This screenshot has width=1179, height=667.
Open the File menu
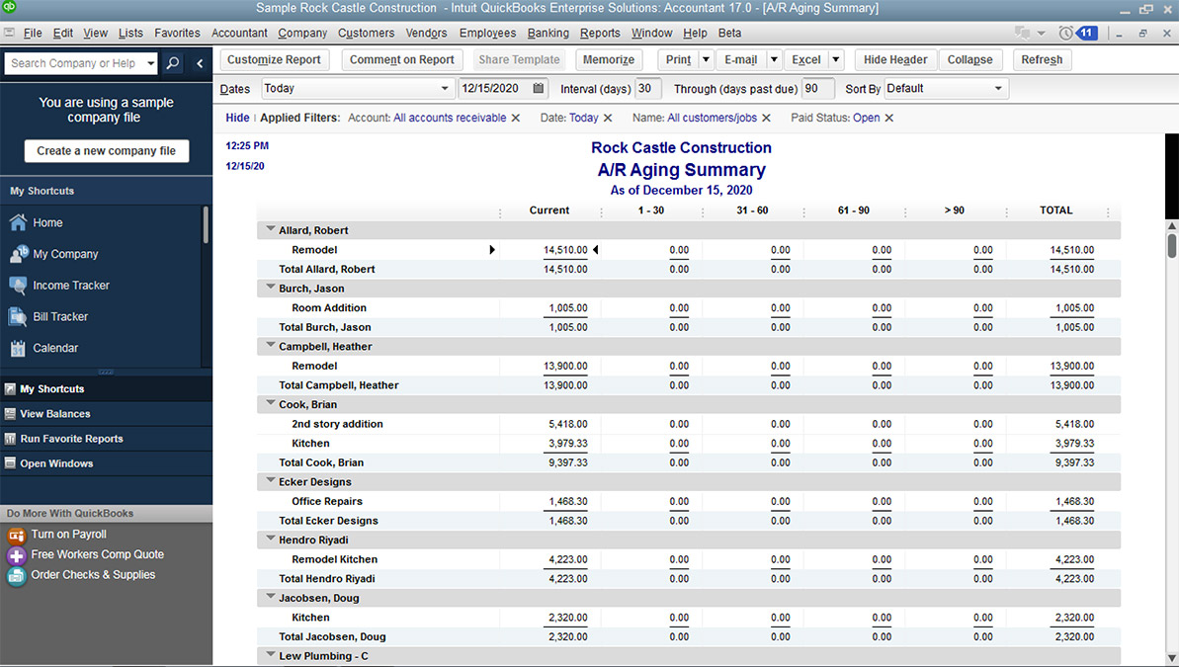pyautogui.click(x=33, y=33)
